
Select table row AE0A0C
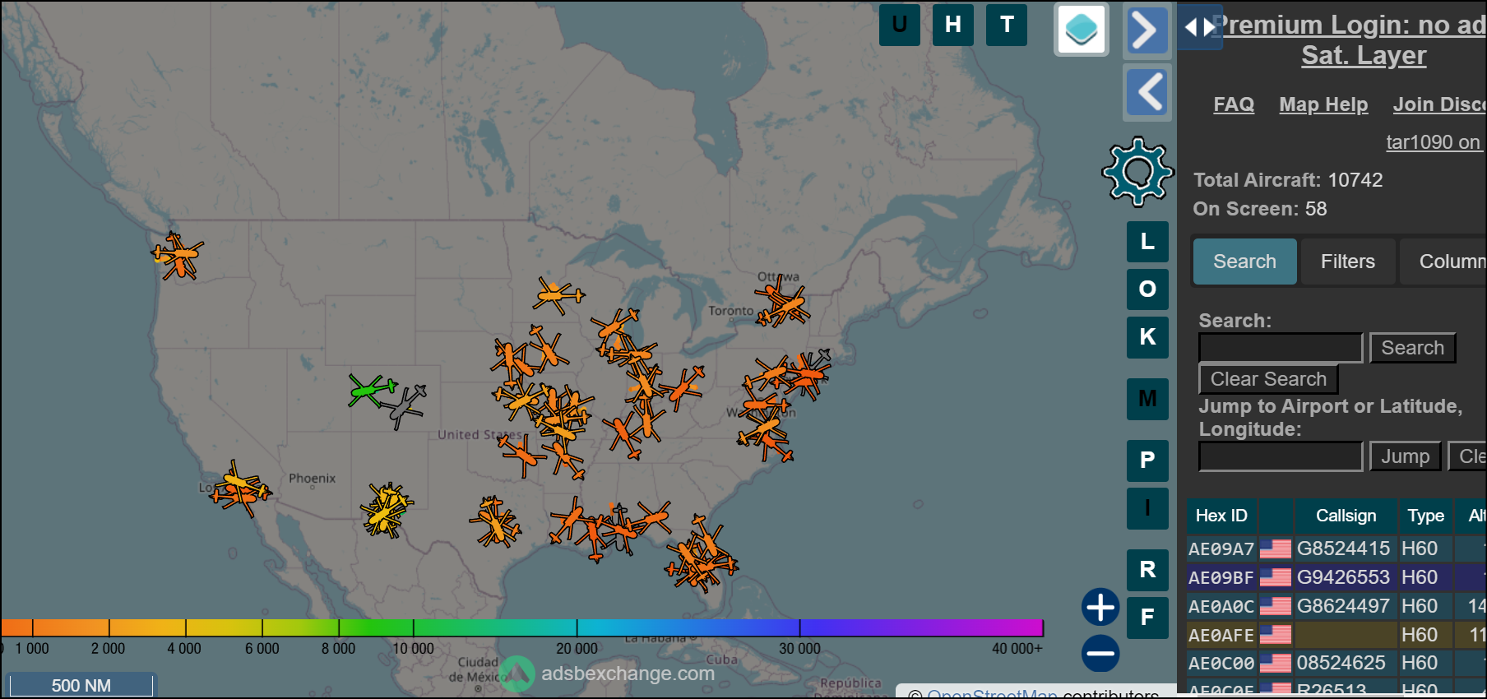pos(1336,606)
